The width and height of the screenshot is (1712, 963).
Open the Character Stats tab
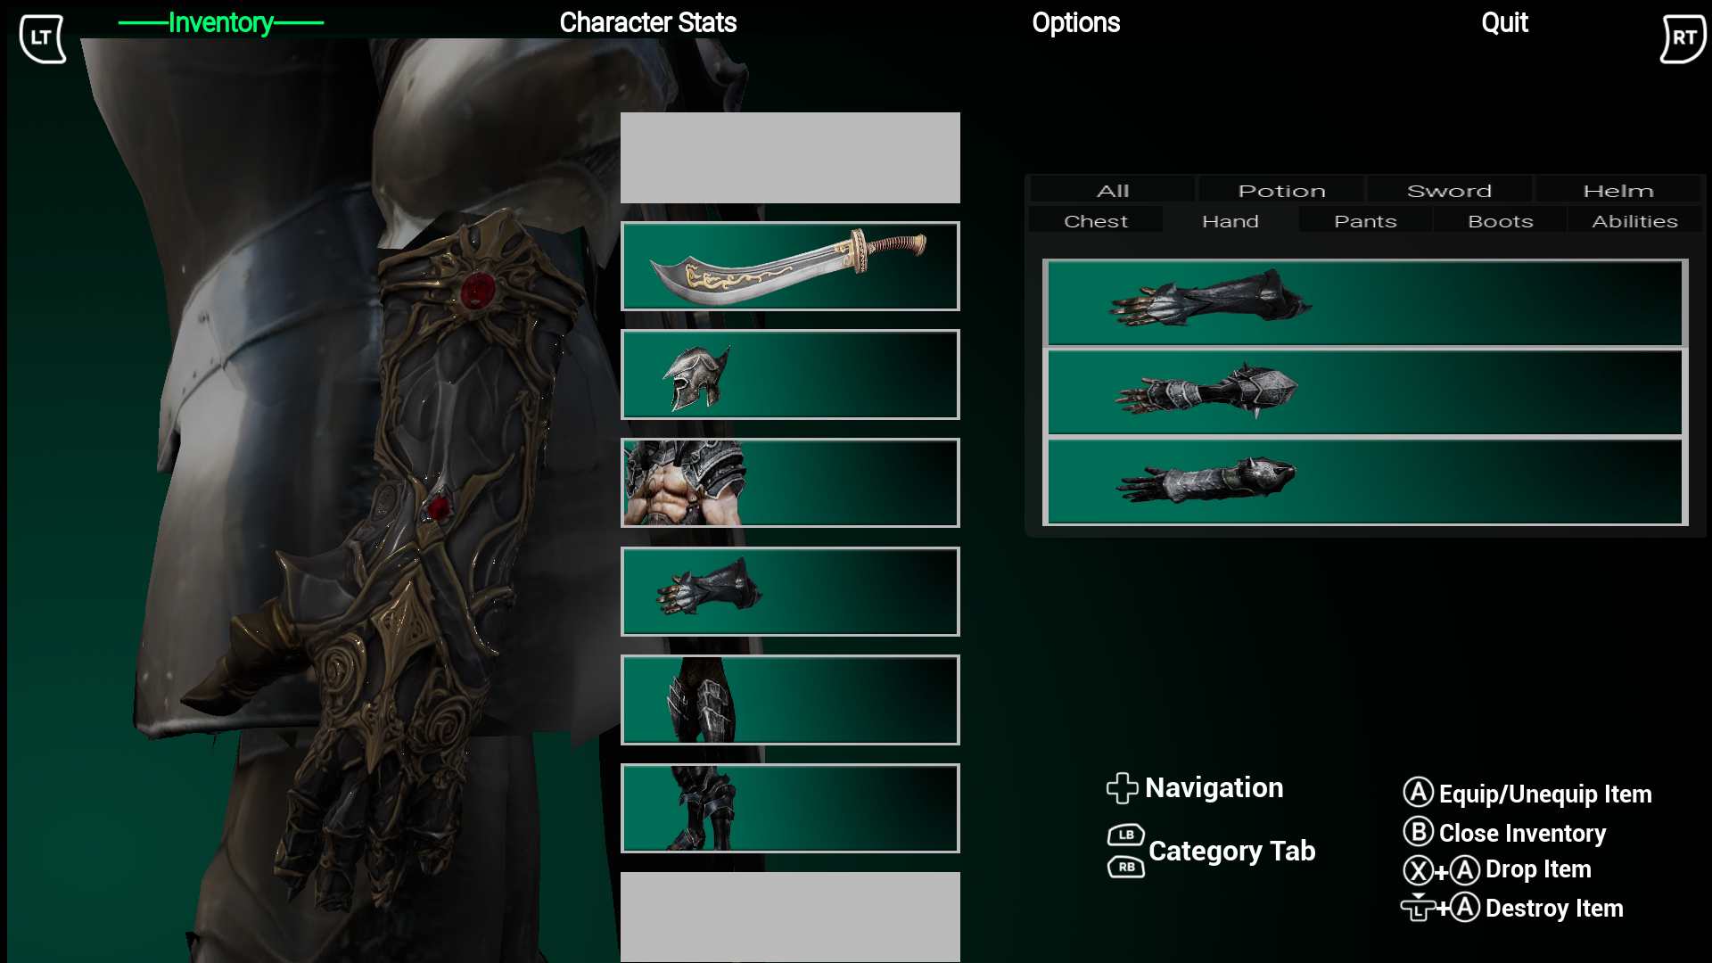pyautogui.click(x=647, y=22)
